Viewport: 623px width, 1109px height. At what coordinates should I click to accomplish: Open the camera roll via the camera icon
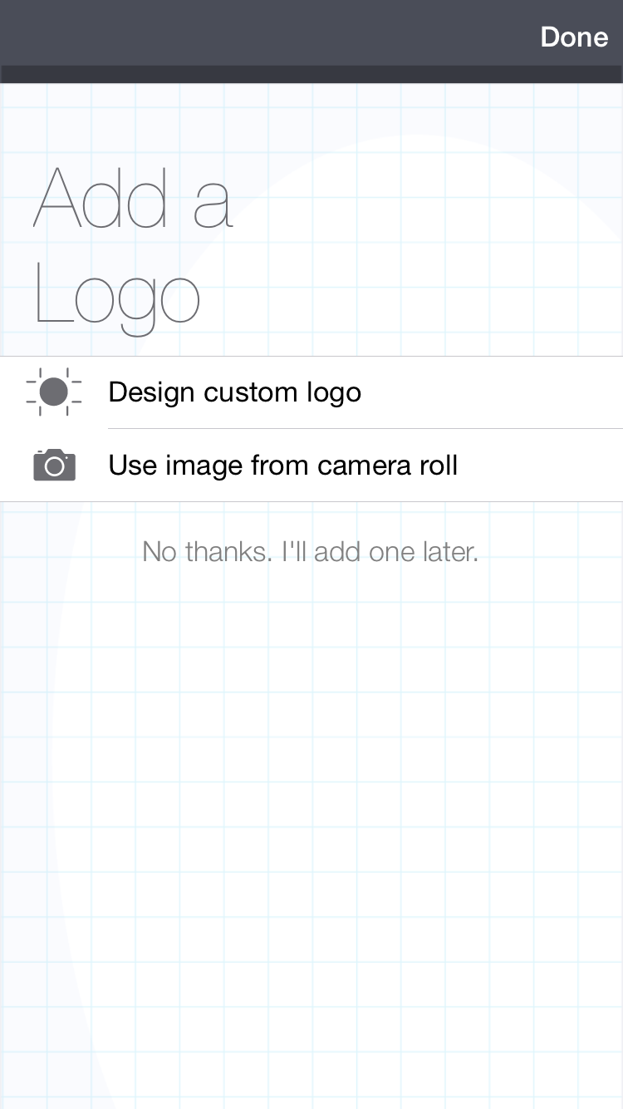54,465
